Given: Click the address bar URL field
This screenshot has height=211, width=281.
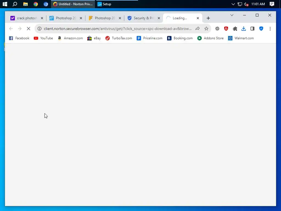Looking at the screenshot, I should (x=117, y=29).
